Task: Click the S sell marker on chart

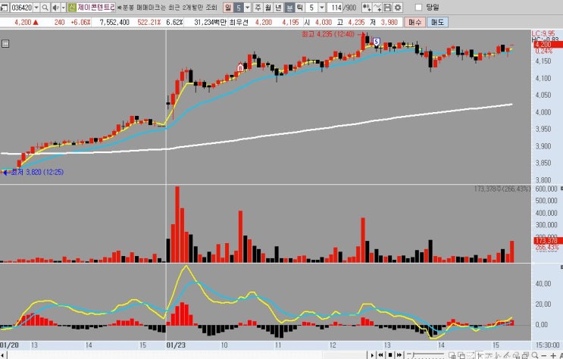Action: point(376,42)
